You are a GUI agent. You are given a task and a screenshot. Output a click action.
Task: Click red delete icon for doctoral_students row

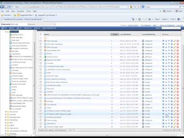[177, 117]
